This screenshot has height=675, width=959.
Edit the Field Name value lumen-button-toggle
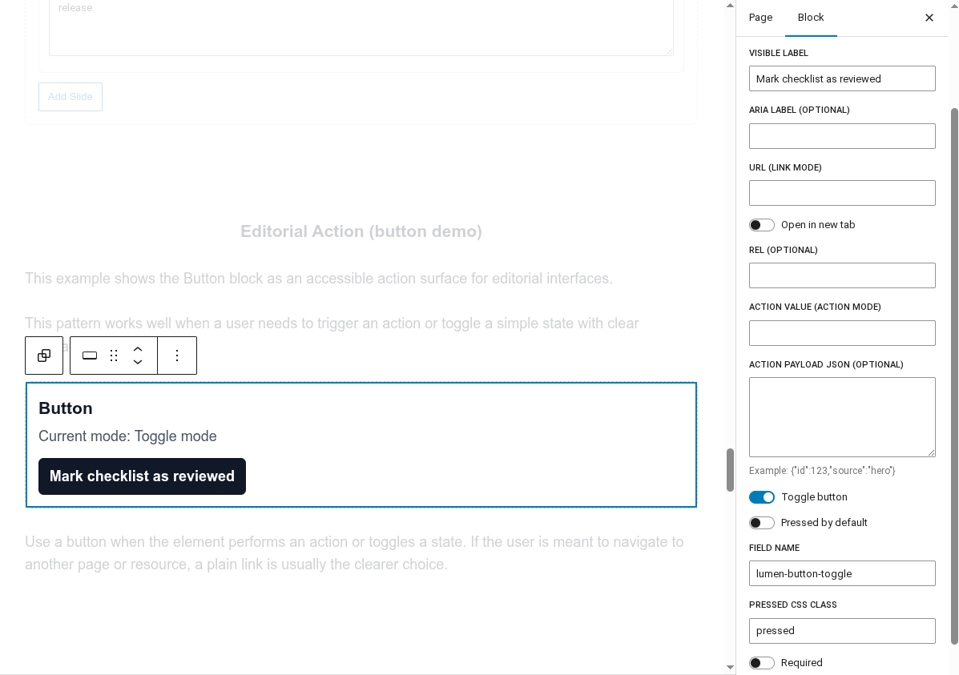point(842,573)
